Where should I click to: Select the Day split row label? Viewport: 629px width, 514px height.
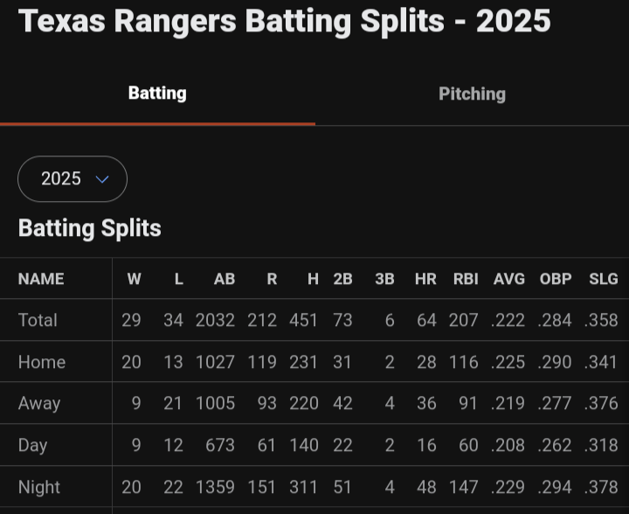(x=32, y=446)
